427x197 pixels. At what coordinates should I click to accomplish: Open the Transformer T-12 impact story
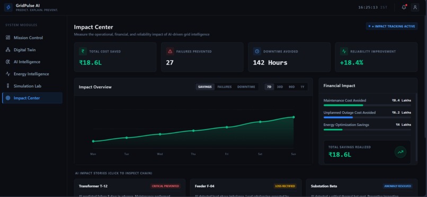[130, 188]
